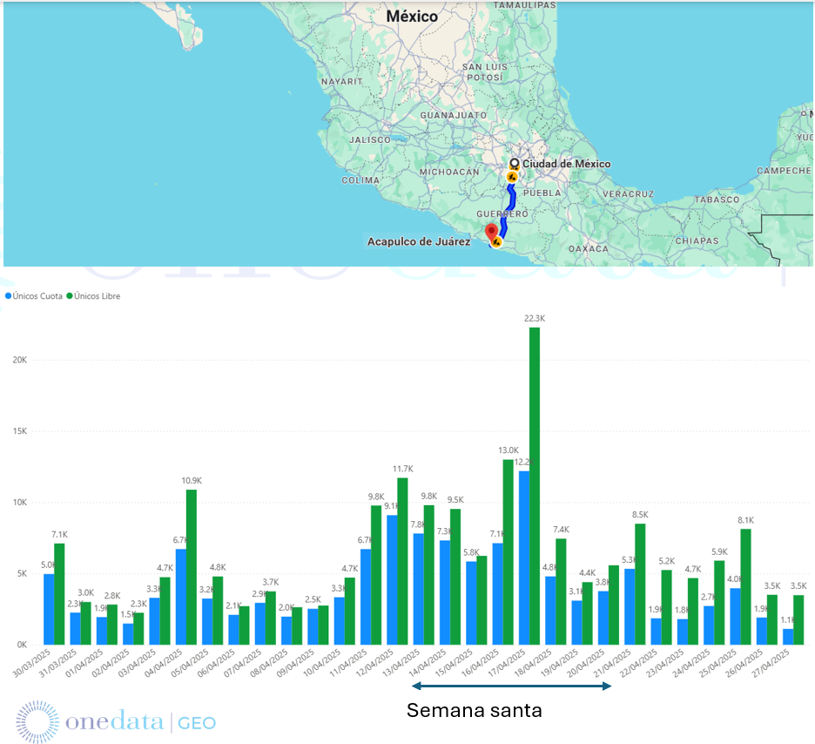Select the green 10.9K bar for 04/04/2025

(192, 566)
